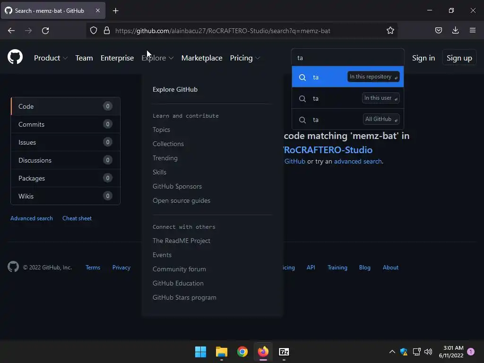Open The ReadME Project entry
This screenshot has height=363, width=484.
tap(181, 241)
